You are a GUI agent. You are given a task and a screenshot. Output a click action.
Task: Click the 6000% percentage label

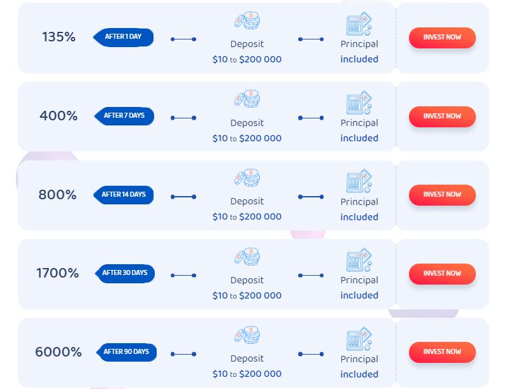coord(59,352)
